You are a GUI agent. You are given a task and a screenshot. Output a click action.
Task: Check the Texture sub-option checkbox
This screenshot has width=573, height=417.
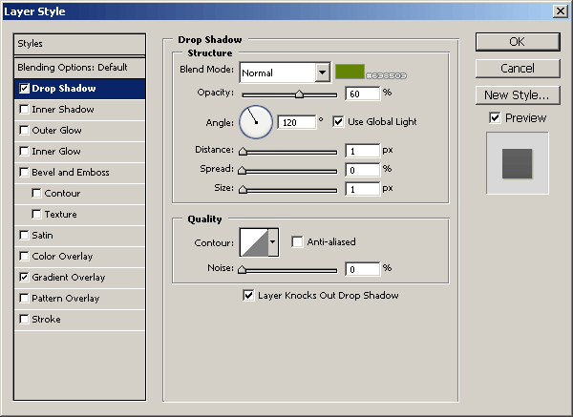[x=36, y=214]
